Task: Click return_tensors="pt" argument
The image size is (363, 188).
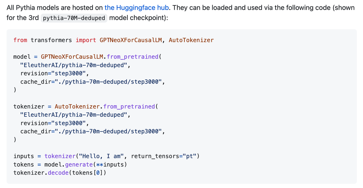Action: (x=164, y=156)
